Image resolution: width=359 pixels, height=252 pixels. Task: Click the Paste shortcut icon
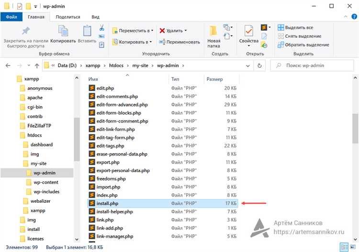[x=101, y=45]
